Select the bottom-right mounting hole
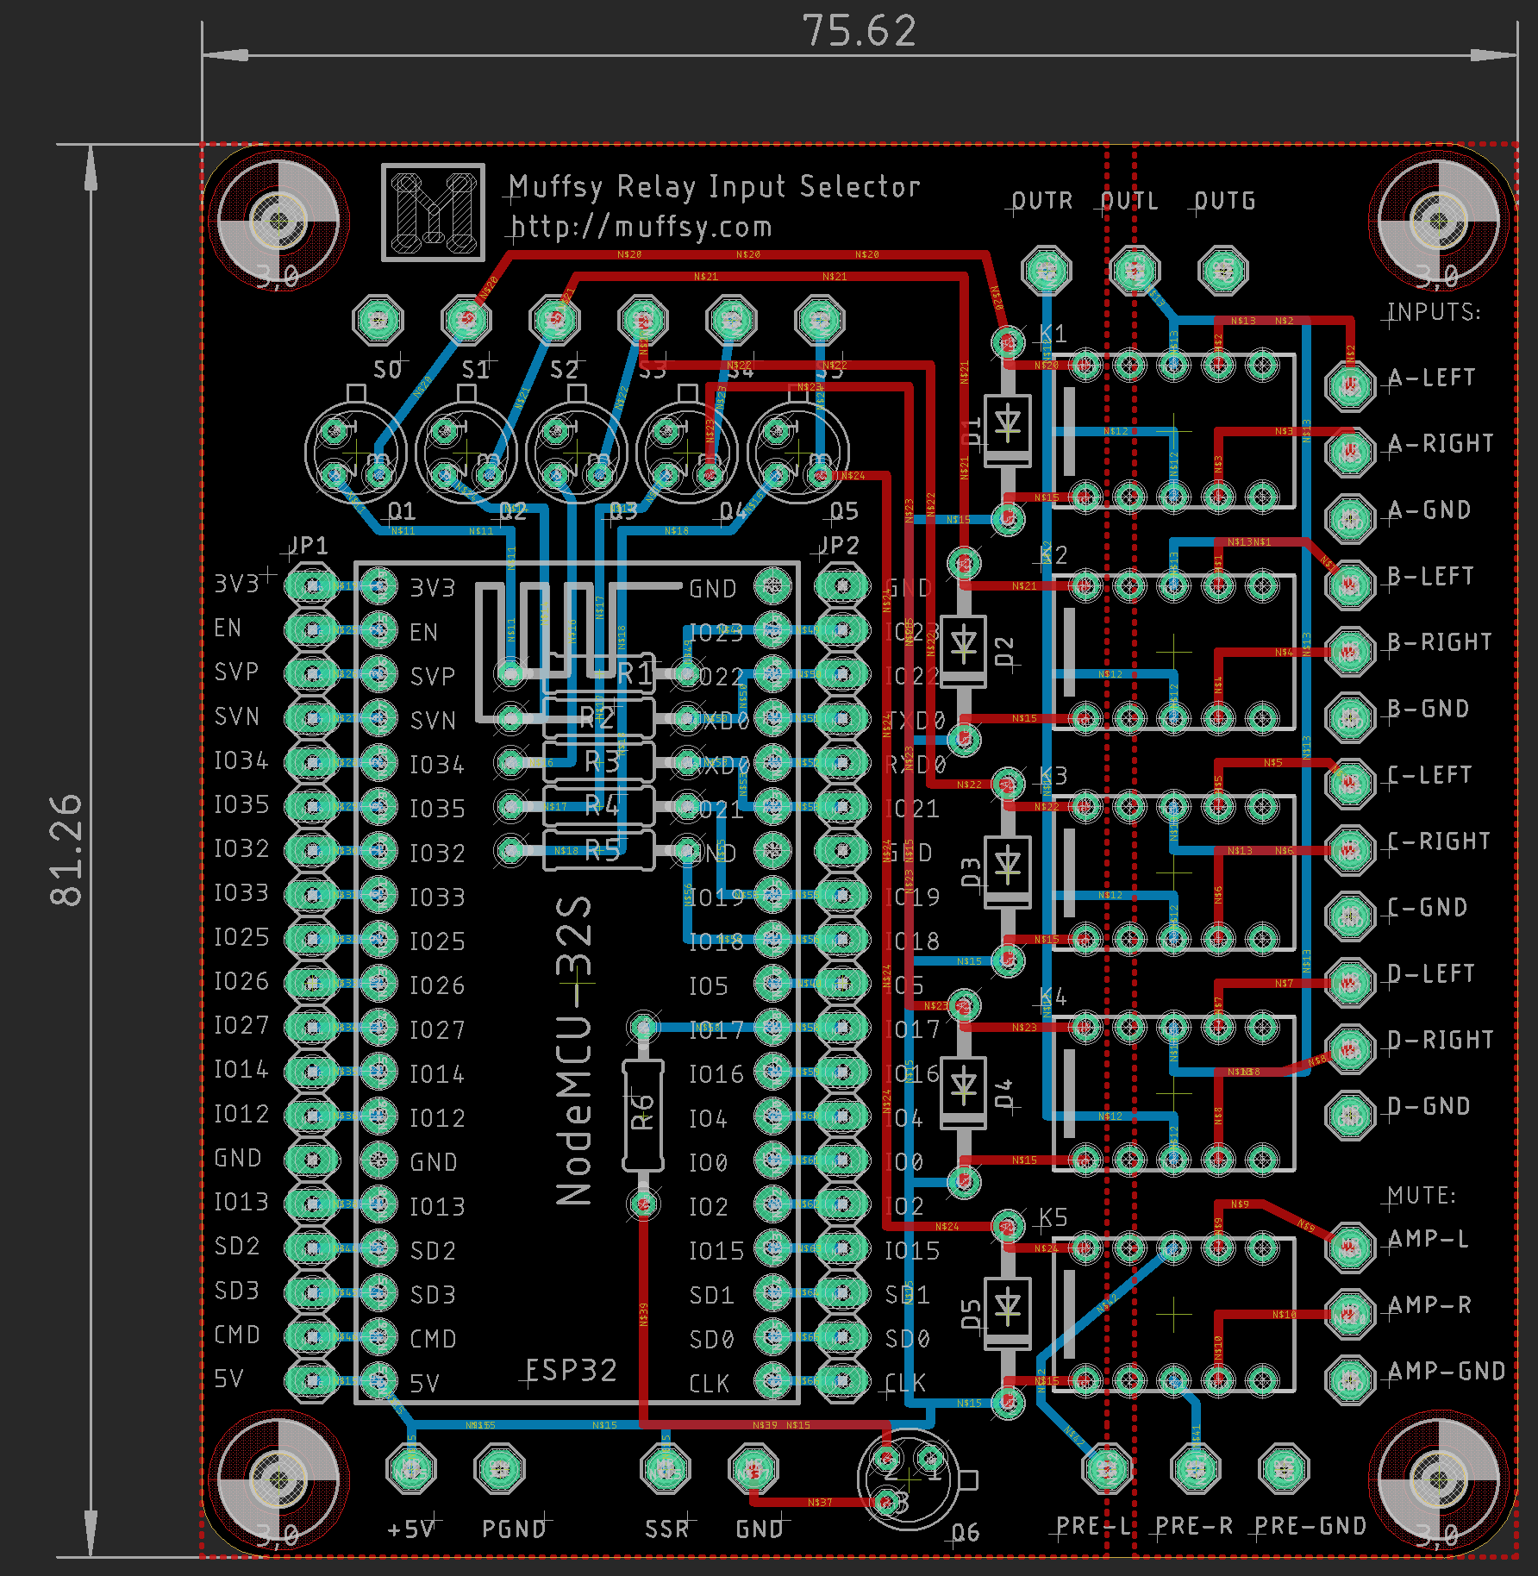Screen dimensions: 1538x1576 point(1437,1479)
